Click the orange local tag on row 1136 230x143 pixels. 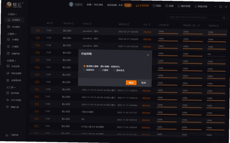pos(38,31)
